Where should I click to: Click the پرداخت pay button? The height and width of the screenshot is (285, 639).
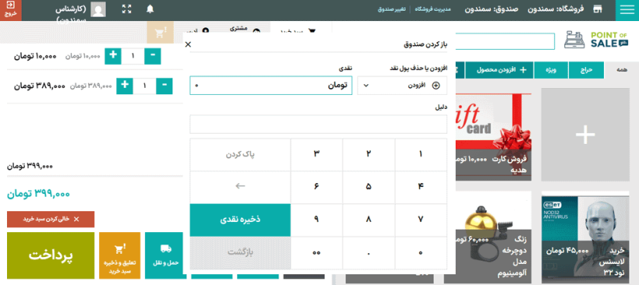coord(51,255)
